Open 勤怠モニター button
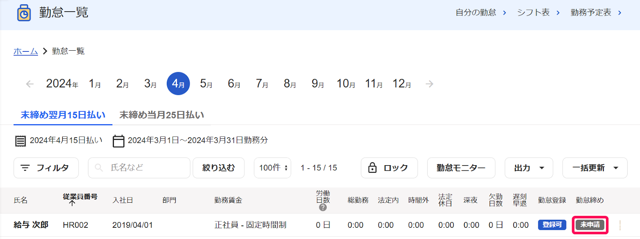The height and width of the screenshot is (239, 640). coord(461,168)
